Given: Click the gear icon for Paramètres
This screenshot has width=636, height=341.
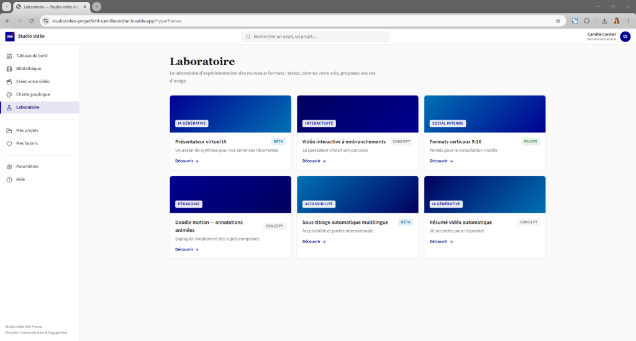Looking at the screenshot, I should (x=9, y=166).
